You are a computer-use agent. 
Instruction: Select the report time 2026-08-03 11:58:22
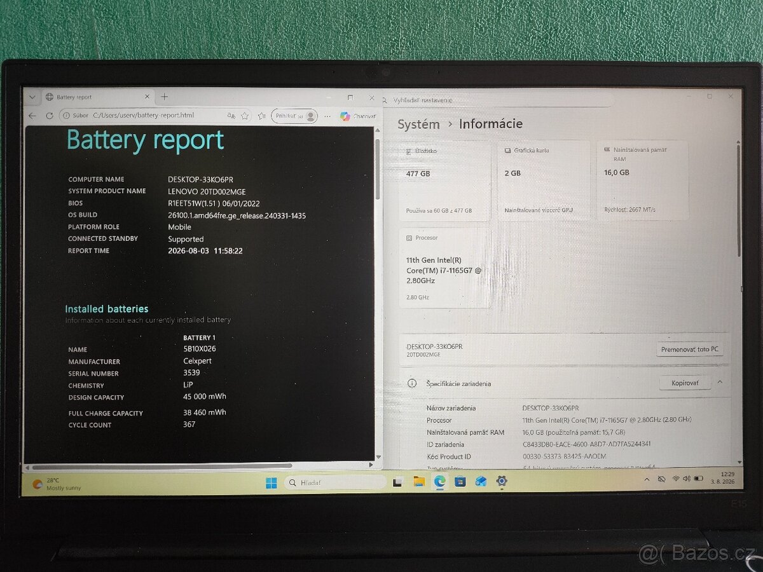(205, 251)
